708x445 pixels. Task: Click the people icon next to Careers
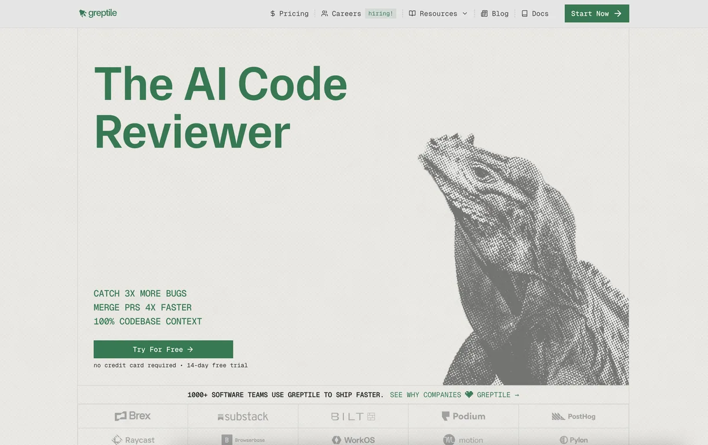324,13
